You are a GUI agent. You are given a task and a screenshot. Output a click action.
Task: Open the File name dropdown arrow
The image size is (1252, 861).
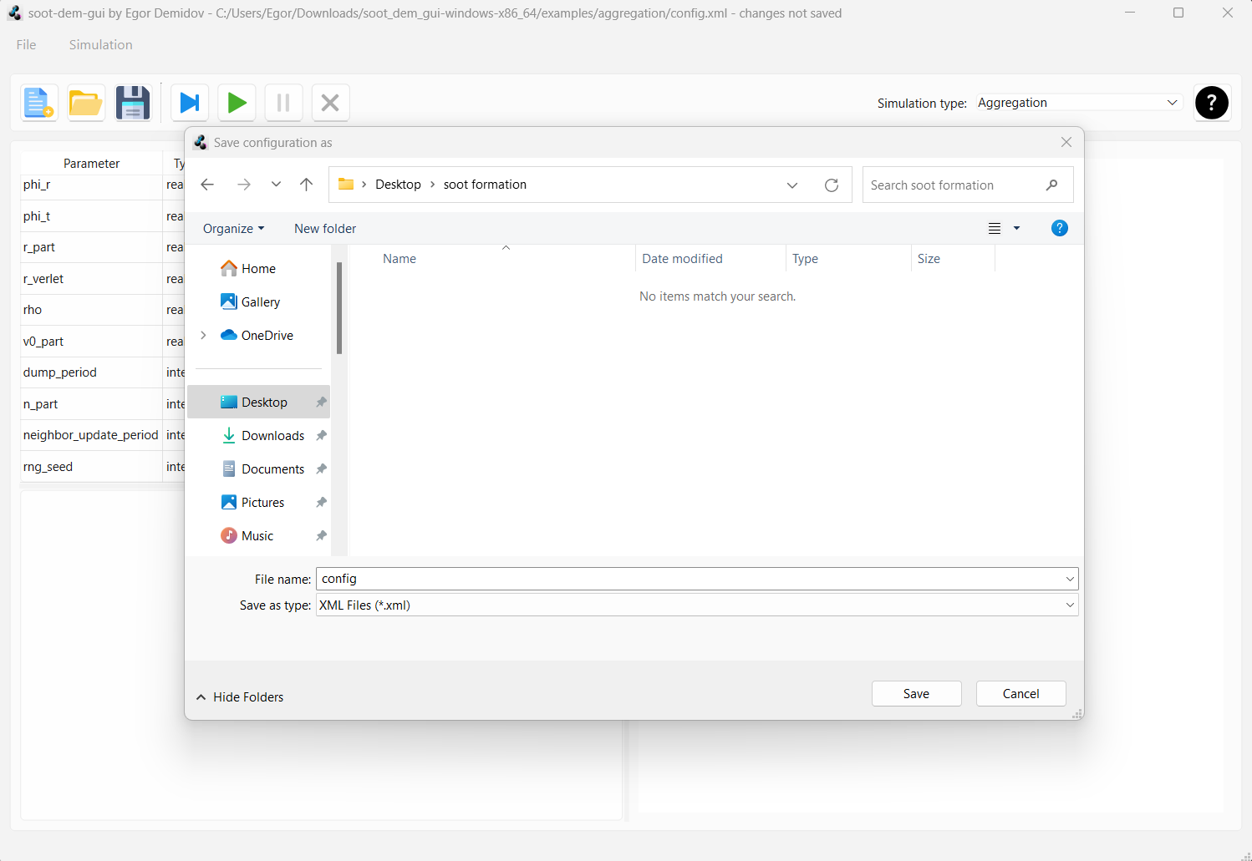pos(1070,579)
